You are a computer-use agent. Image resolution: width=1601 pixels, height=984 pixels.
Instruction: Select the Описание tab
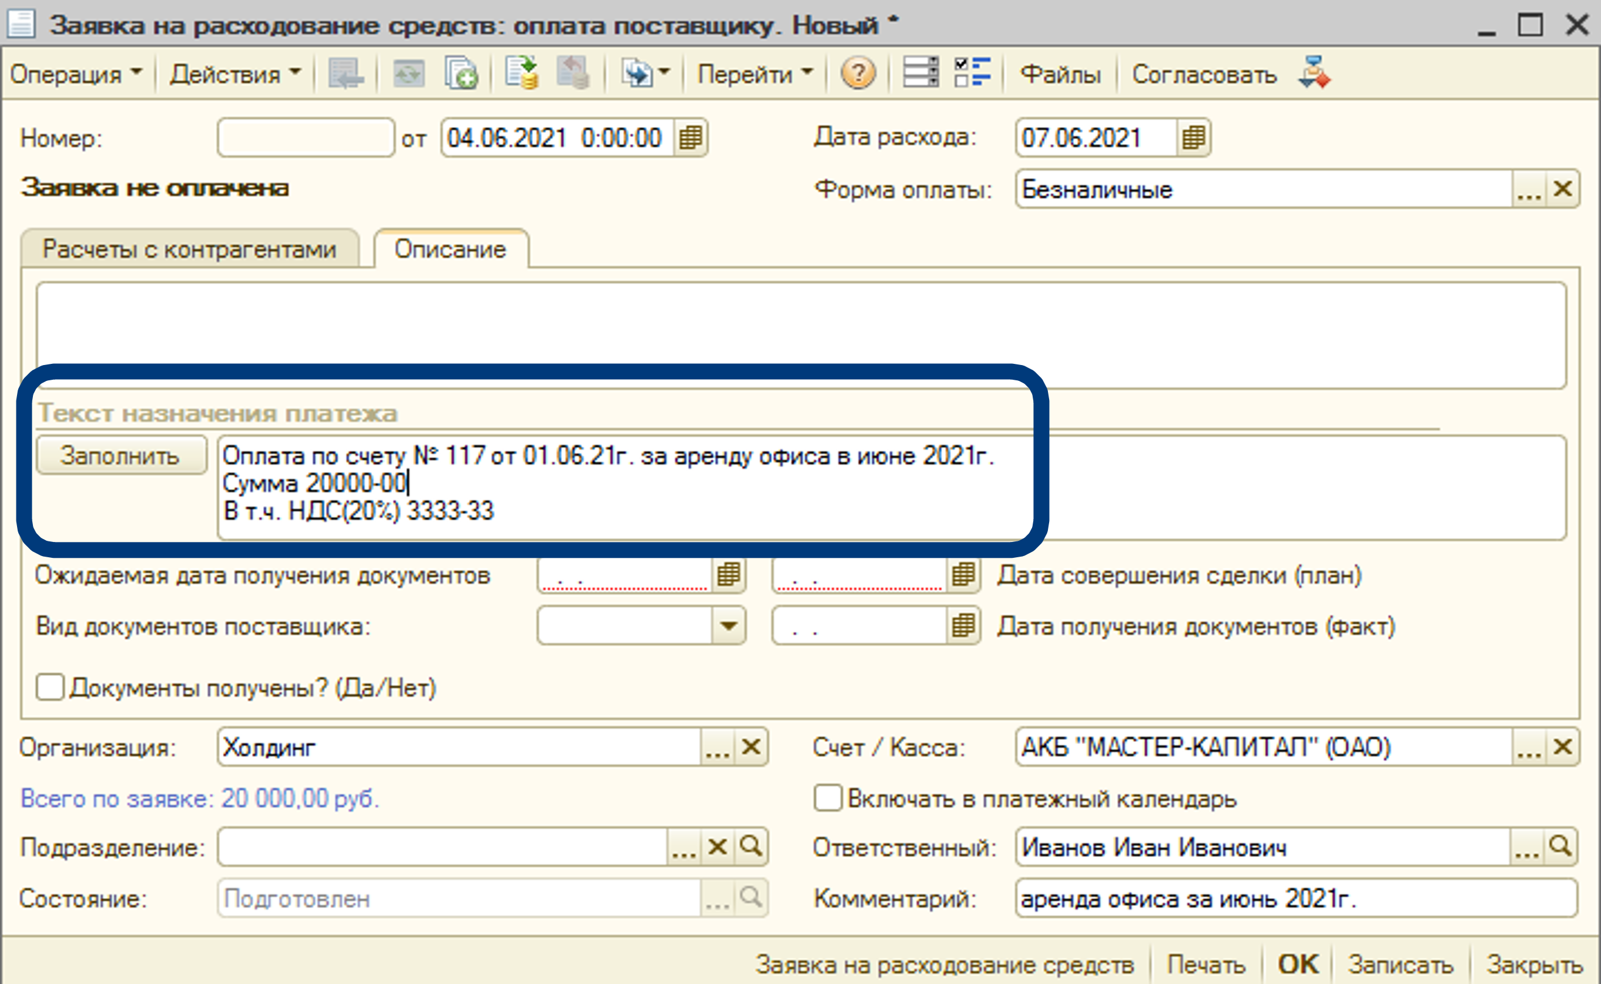point(450,249)
